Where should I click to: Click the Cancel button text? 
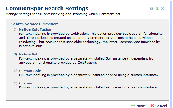[161, 106]
